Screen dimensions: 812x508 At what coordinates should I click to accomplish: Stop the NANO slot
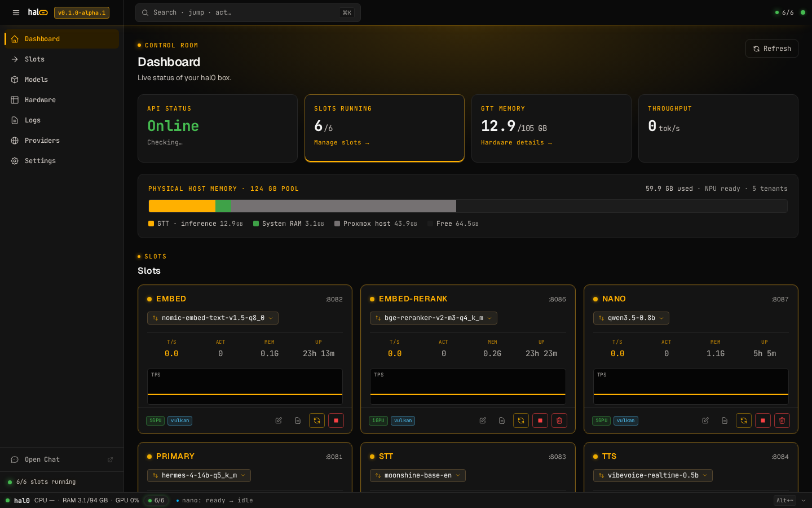pyautogui.click(x=763, y=421)
